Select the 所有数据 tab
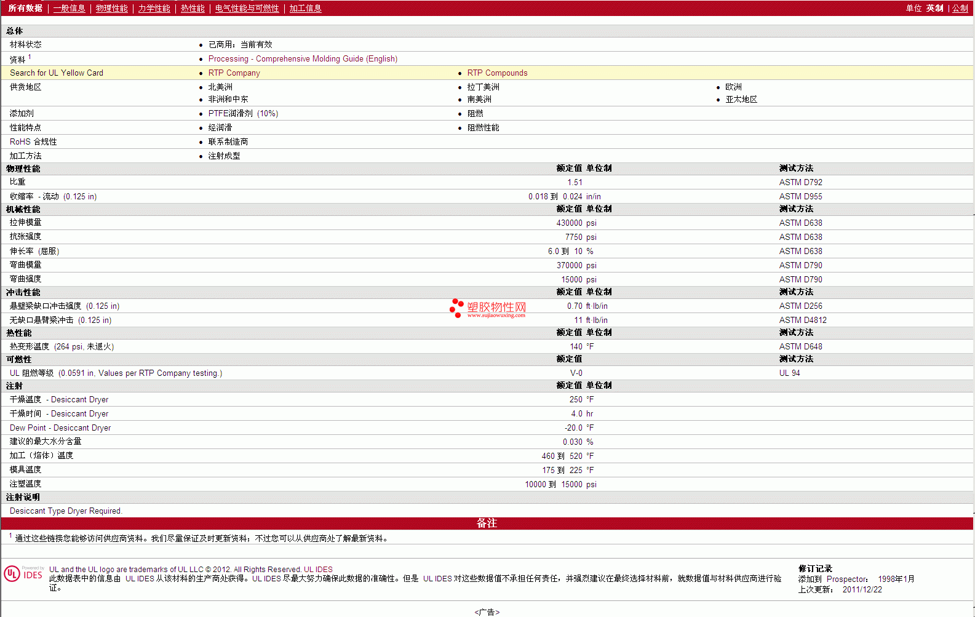 pyautogui.click(x=25, y=8)
